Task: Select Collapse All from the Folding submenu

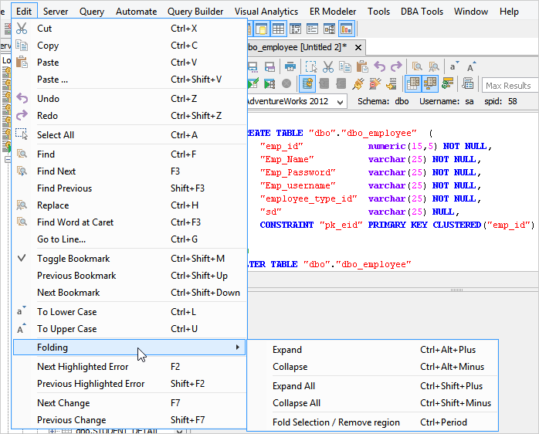Action: [x=296, y=403]
